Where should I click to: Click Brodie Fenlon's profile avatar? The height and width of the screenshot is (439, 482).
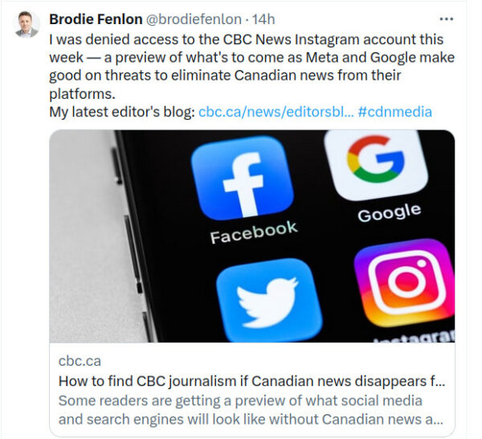27,24
